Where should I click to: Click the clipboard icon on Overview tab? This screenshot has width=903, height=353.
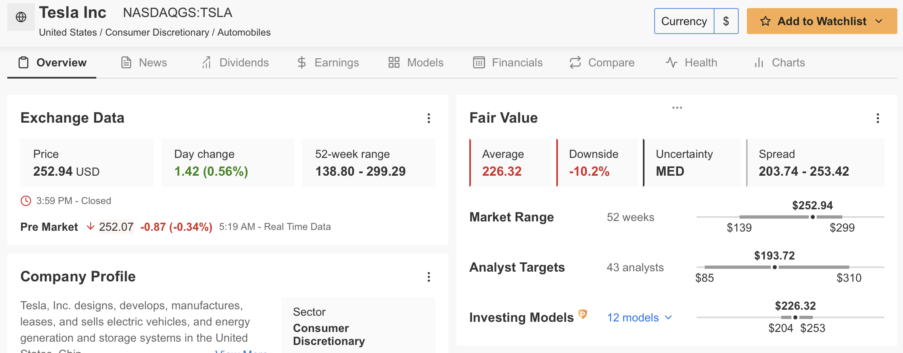[23, 63]
